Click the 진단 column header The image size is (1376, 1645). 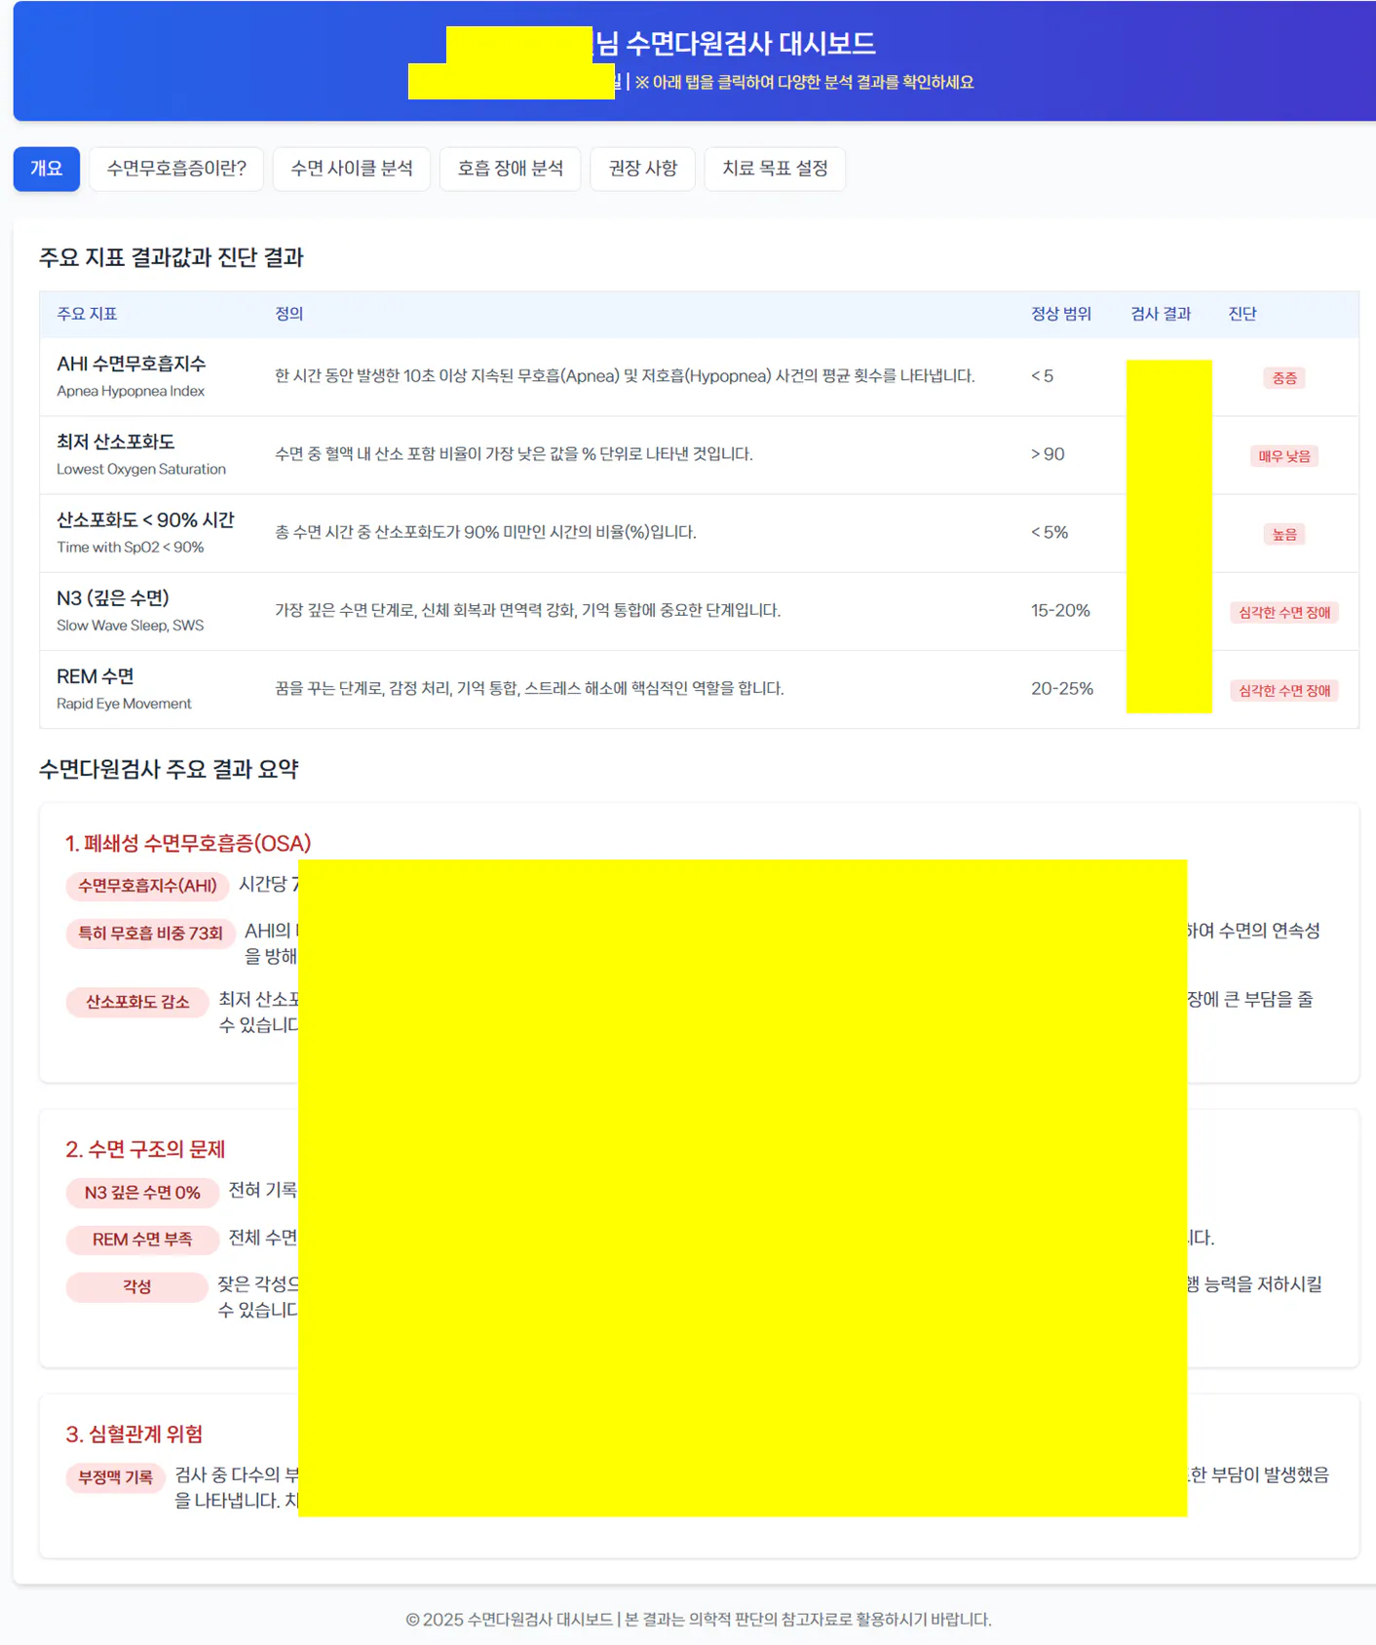click(x=1242, y=314)
